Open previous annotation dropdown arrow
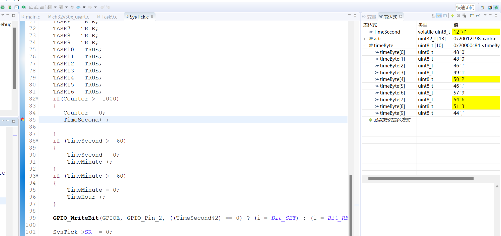Screen dimensions: 501x236 pos(67,7)
